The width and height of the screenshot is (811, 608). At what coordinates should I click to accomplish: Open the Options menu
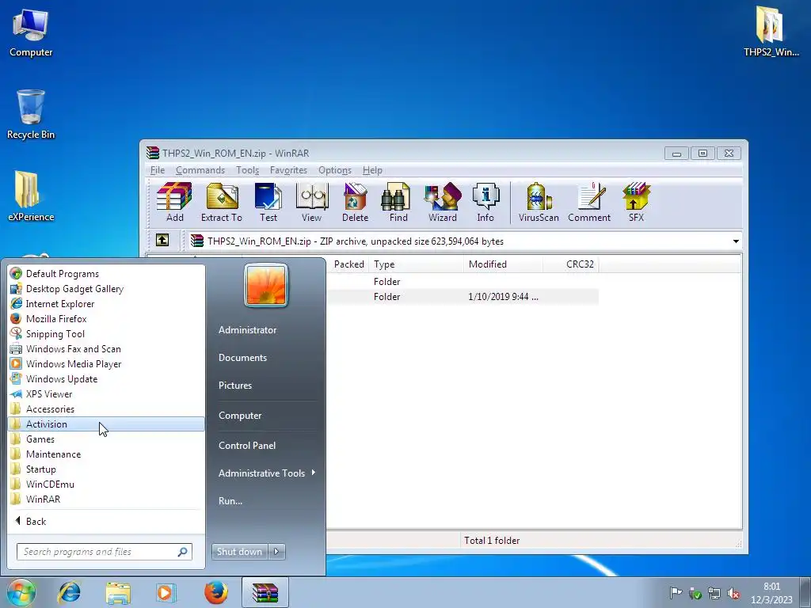(x=335, y=170)
